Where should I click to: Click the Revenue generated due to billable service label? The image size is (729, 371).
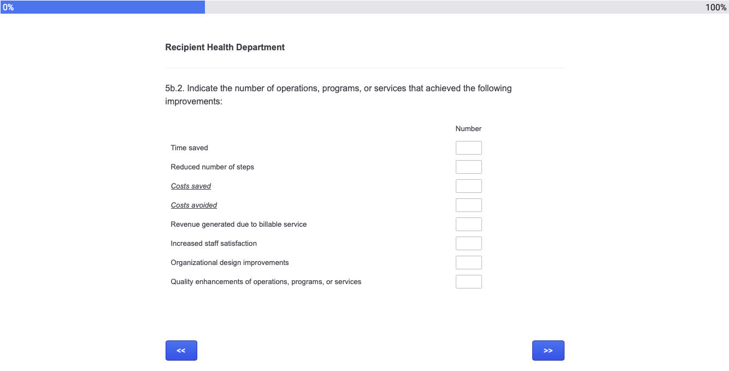coord(238,225)
